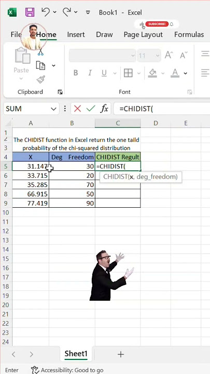This screenshot has height=374, width=210.
Task: Click cell with value 77.419
Action: click(x=31, y=203)
